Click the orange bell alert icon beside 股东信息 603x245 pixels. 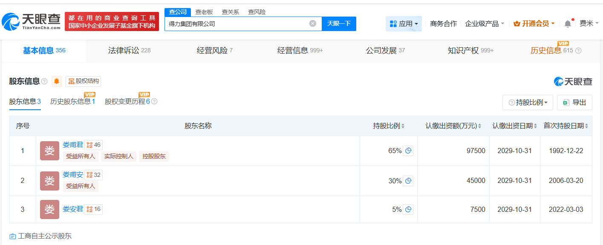tap(57, 81)
